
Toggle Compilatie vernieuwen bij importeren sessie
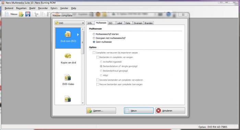tap(94, 53)
